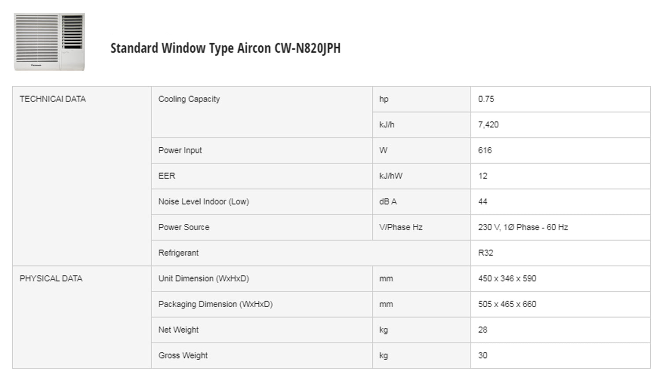The width and height of the screenshot is (660, 389).
Task: Click the Net Weight label
Action: click(x=178, y=330)
